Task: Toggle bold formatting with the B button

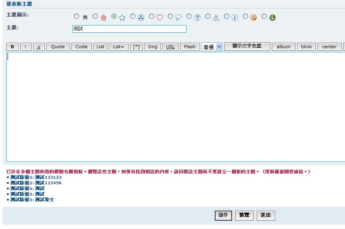Action: [12, 47]
